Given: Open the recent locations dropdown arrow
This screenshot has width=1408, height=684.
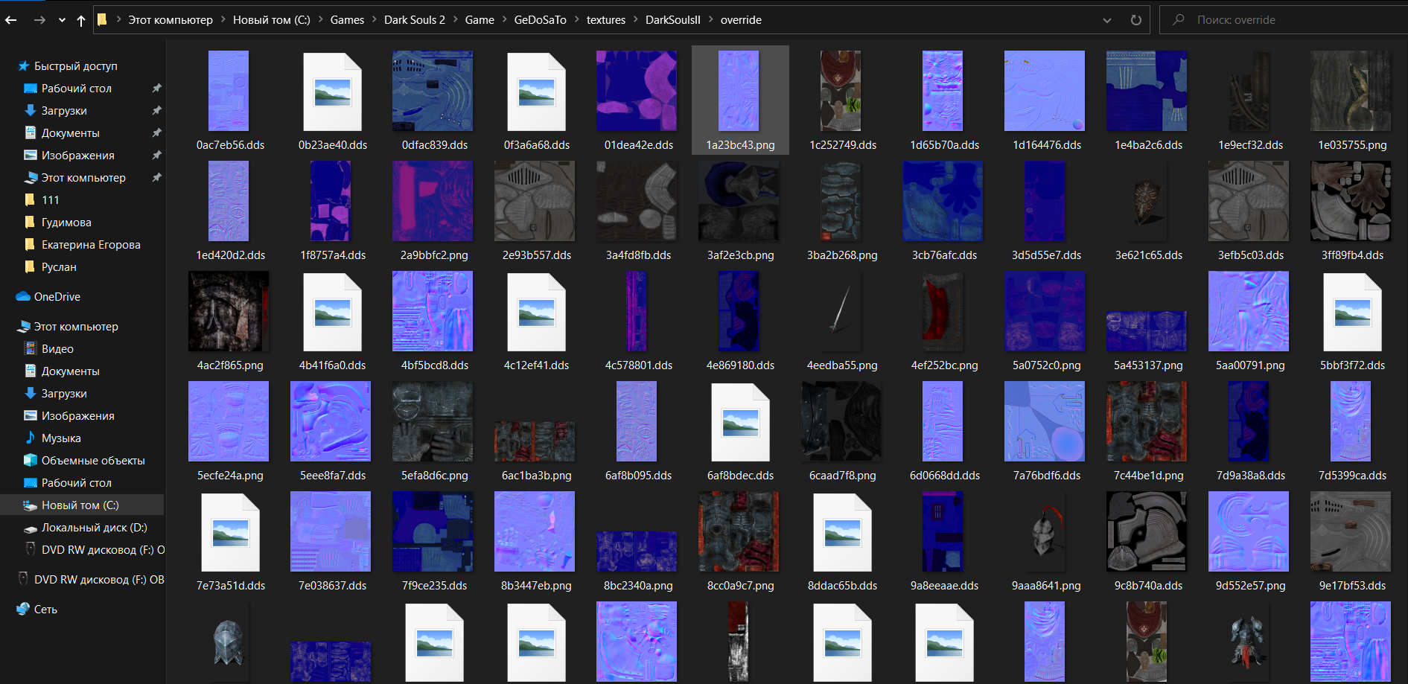Looking at the screenshot, I should pos(62,20).
